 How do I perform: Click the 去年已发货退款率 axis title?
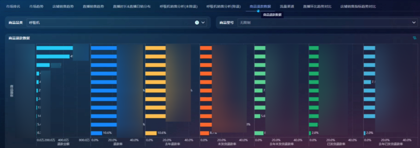tap(390, 144)
